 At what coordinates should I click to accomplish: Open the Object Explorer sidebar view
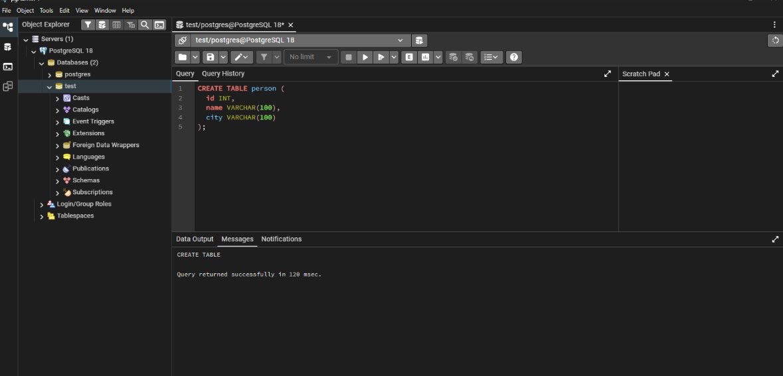point(8,27)
